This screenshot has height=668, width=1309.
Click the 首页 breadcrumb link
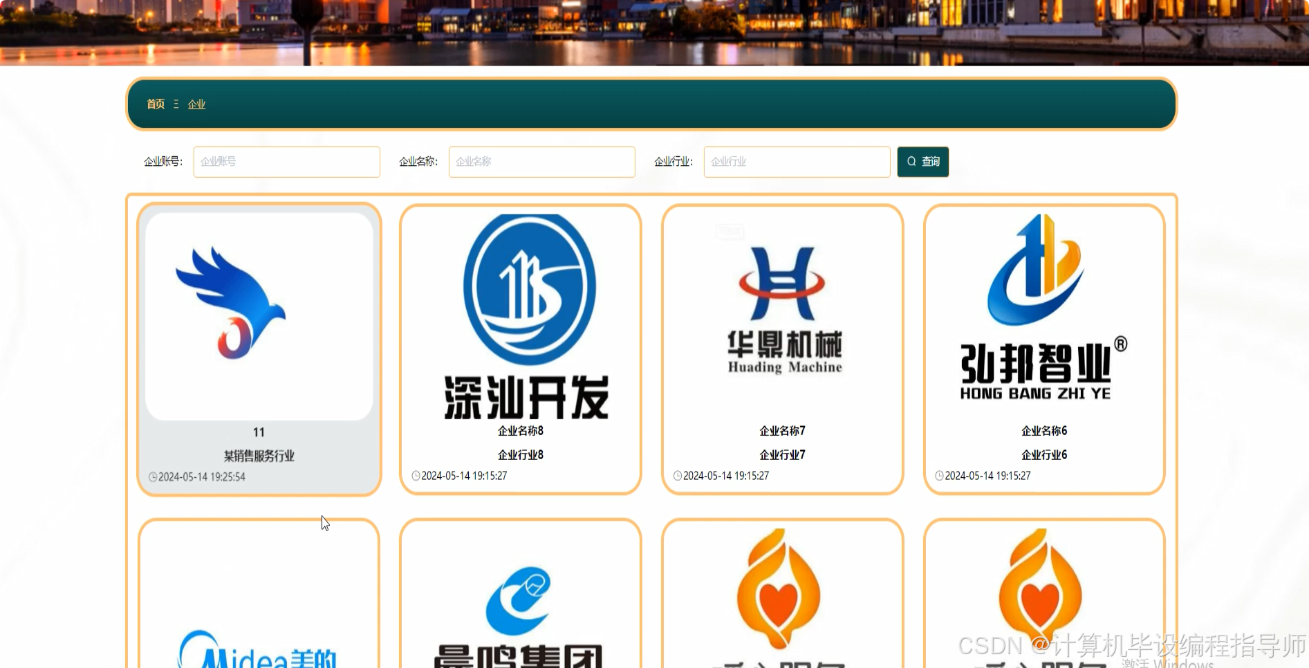pos(156,104)
